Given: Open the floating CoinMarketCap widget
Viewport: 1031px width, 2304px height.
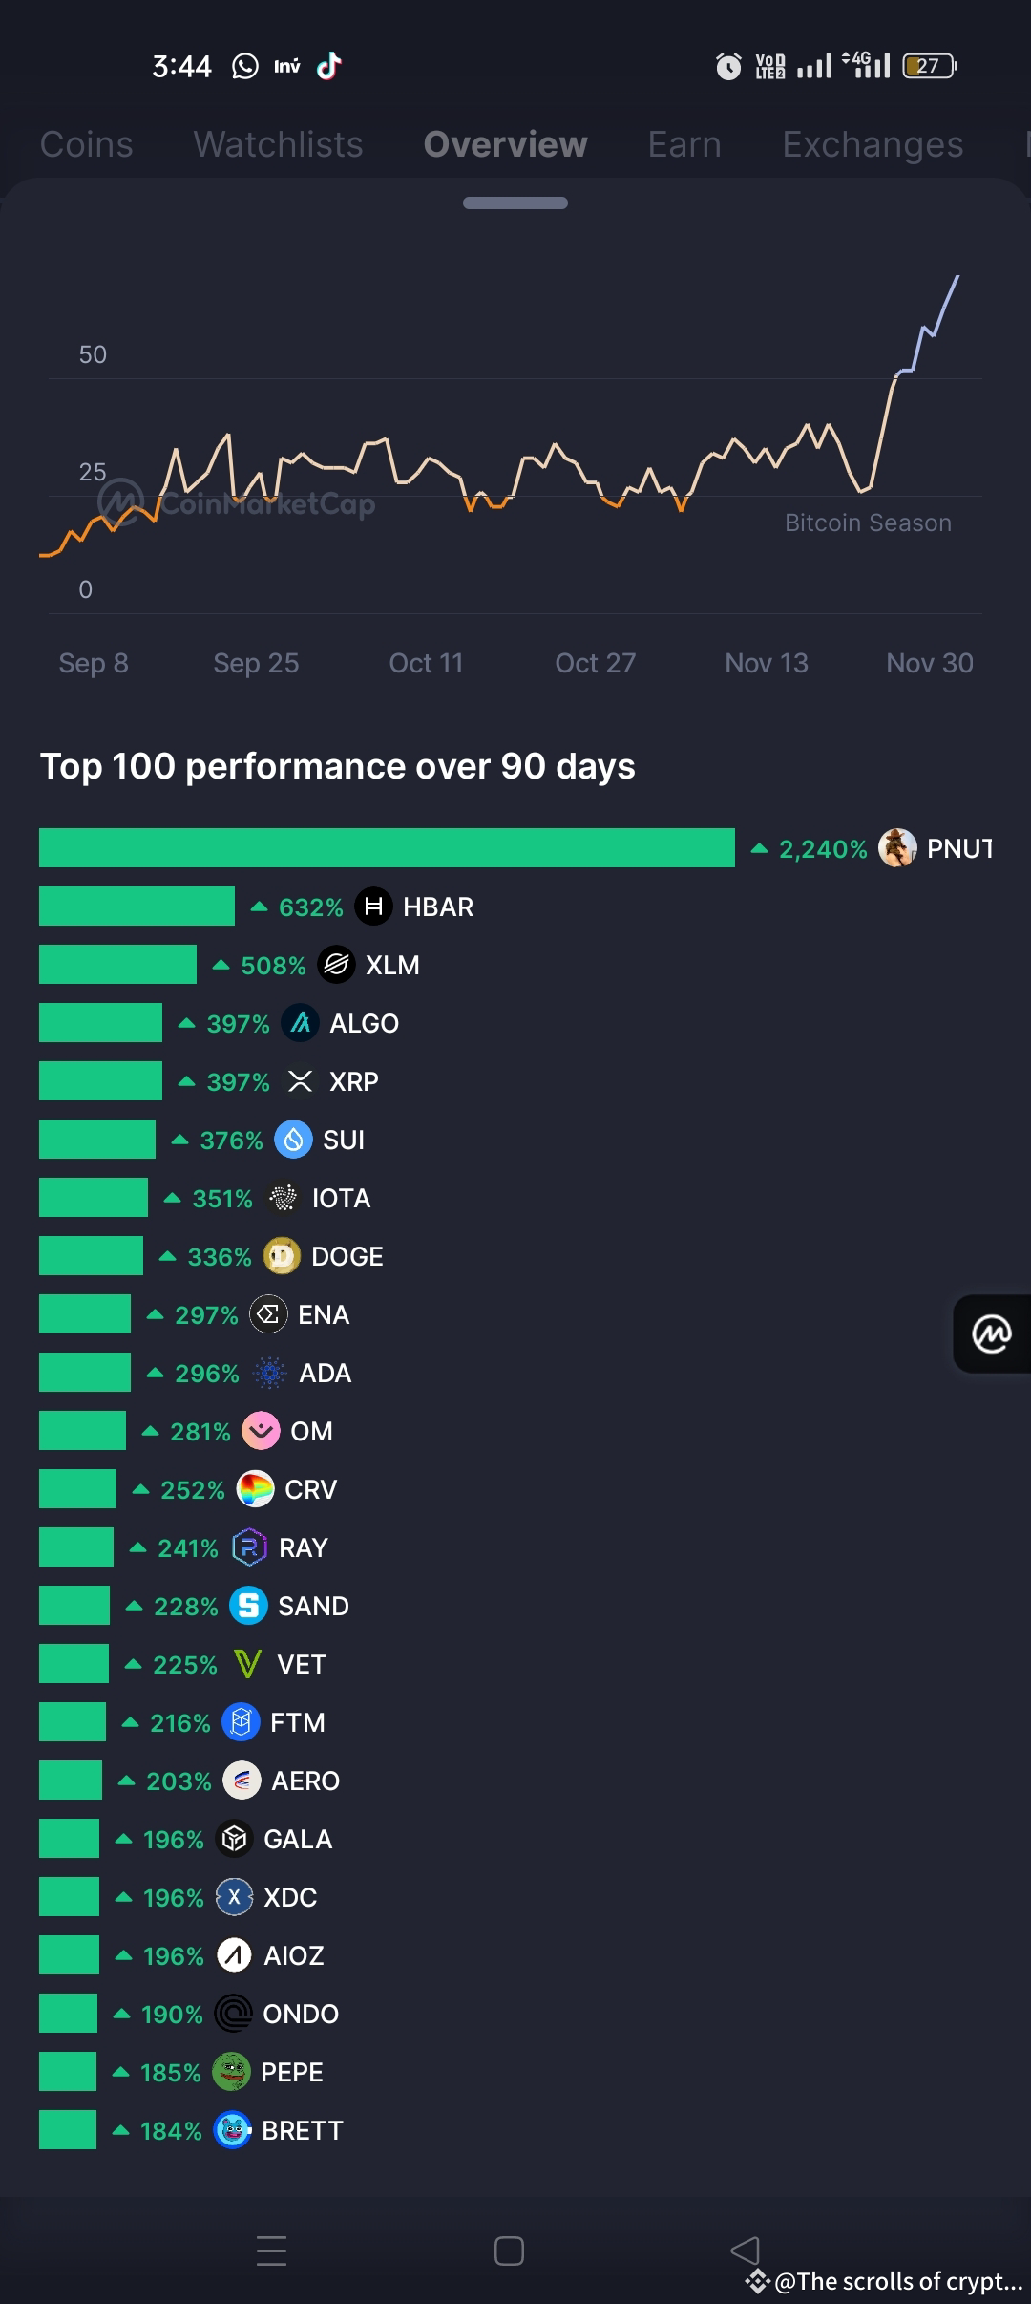Looking at the screenshot, I should (x=992, y=1333).
